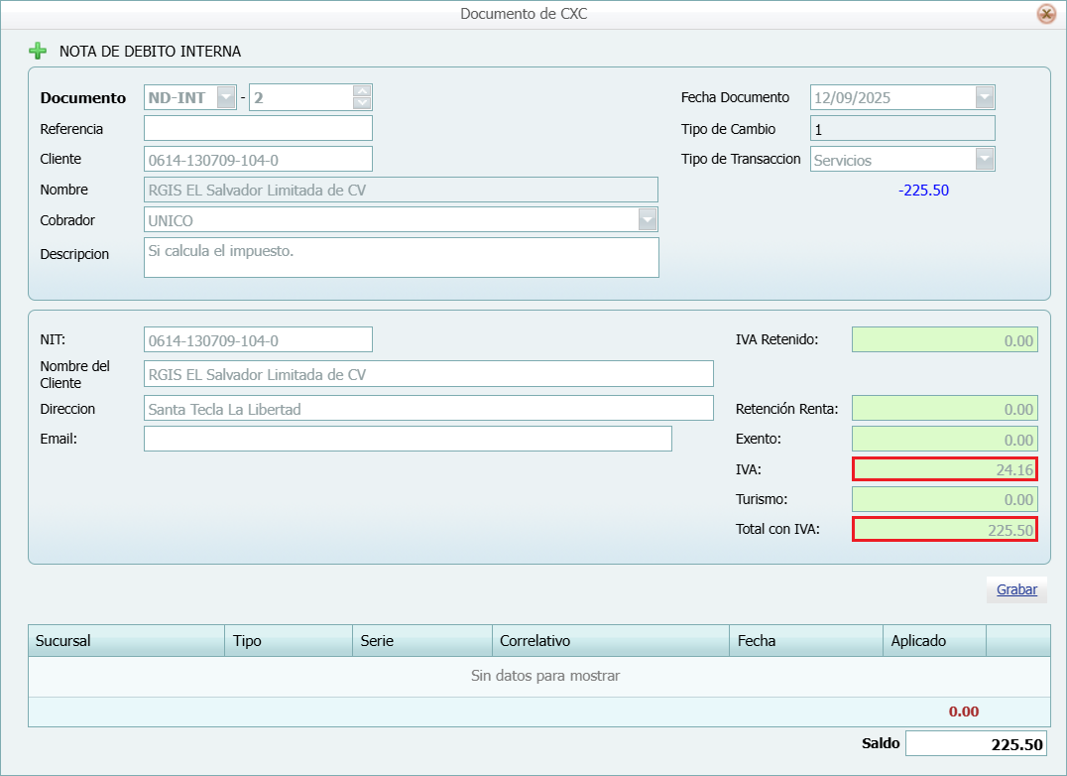Increase the document number with up arrow
The image size is (1067, 776).
point(362,91)
